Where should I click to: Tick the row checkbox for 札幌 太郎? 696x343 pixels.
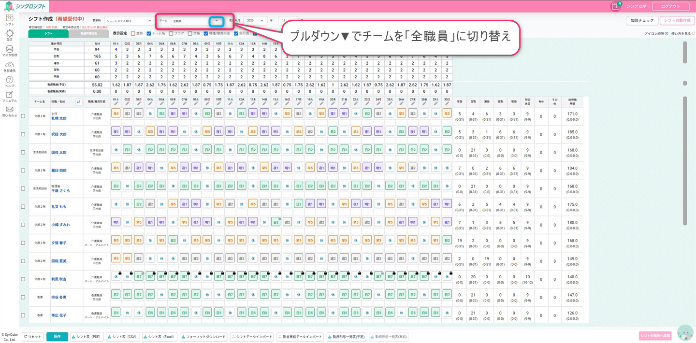(23, 116)
